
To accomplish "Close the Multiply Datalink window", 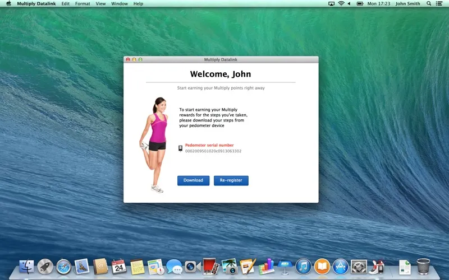I will (x=128, y=59).
